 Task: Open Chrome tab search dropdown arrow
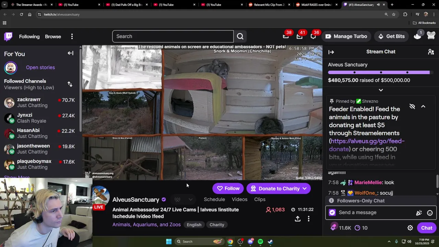[x=4, y=5]
